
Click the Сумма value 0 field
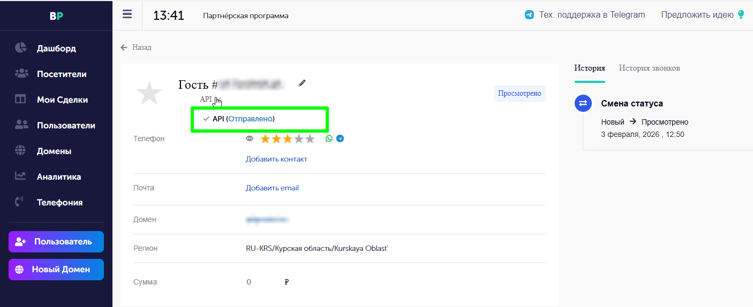(x=249, y=282)
